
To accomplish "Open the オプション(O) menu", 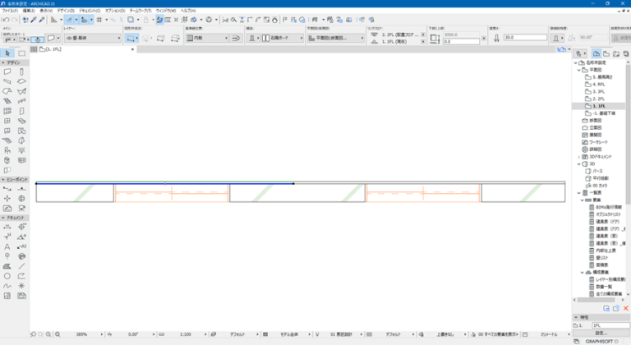I will 115,11.
